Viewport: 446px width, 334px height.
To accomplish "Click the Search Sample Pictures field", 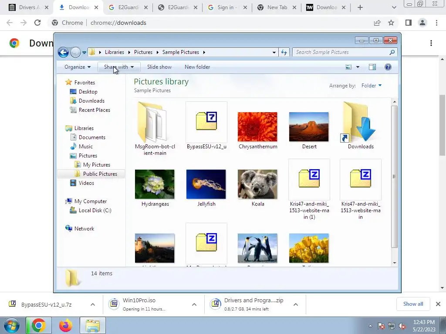I will click(x=345, y=52).
